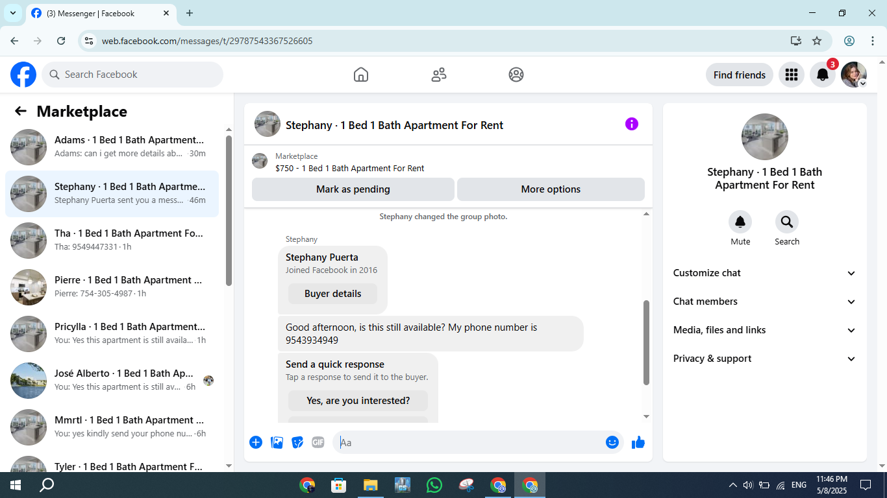Mute this conversation with the bell icon
This screenshot has height=498, width=887.
point(740,222)
